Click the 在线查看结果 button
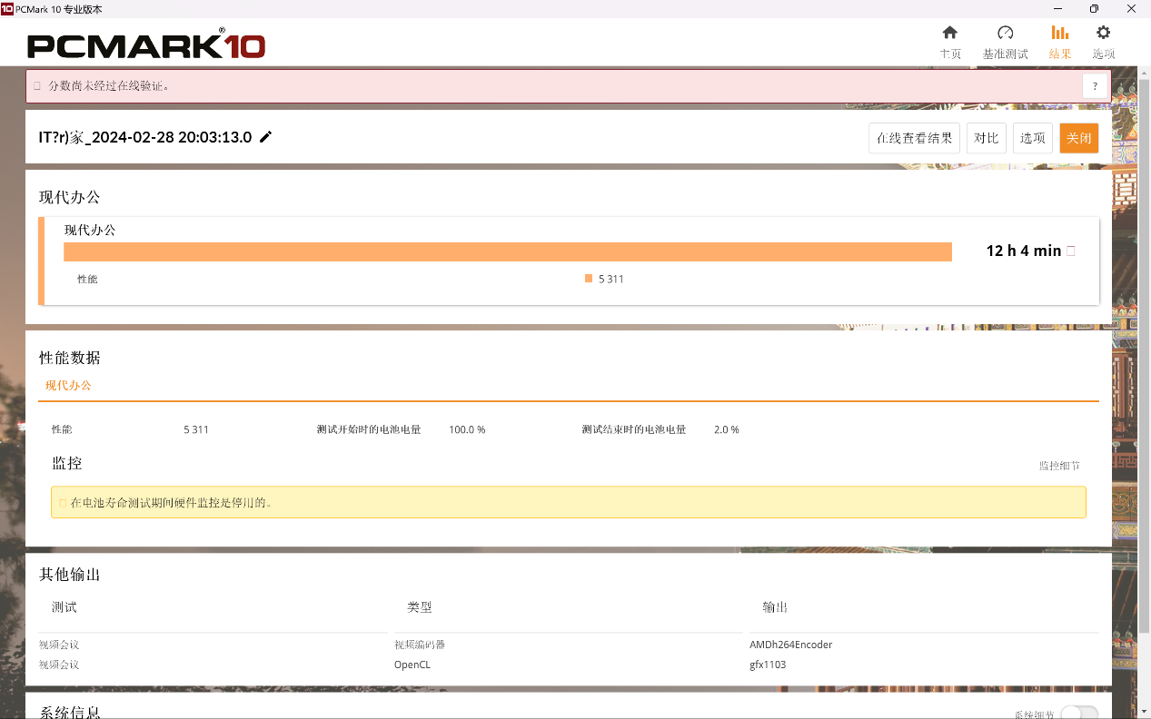The image size is (1151, 719). coord(914,138)
